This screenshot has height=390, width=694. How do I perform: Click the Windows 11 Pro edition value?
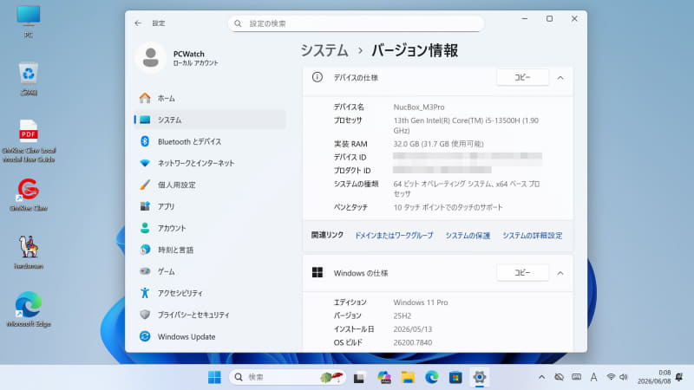421,302
